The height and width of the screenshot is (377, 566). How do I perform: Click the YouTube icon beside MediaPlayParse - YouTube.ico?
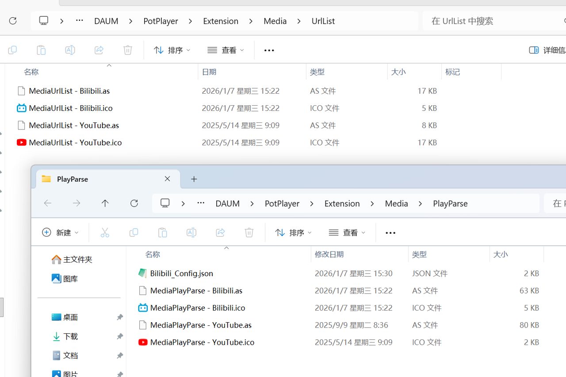[x=143, y=342]
